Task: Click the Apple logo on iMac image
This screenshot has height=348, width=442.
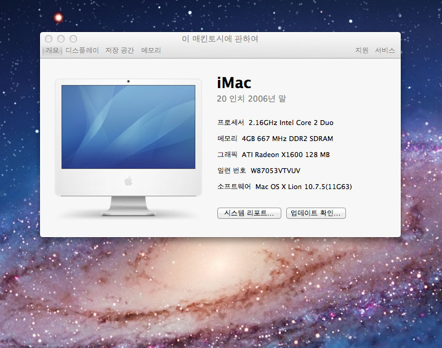Action: point(129,181)
